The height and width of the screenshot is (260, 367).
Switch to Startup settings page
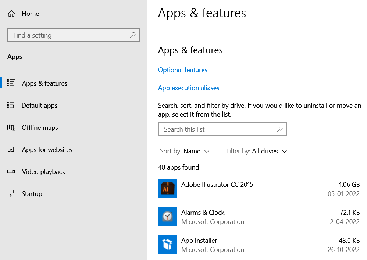[x=32, y=194]
